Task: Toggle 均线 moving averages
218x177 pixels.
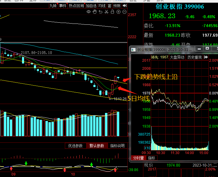Action: tap(102, 6)
